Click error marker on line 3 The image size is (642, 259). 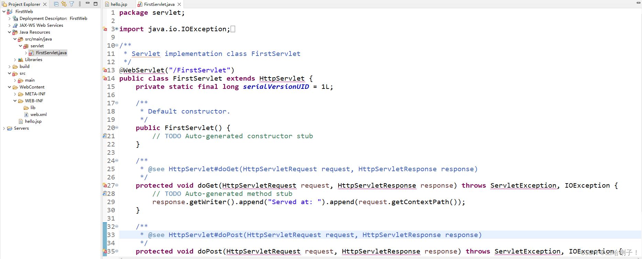click(105, 29)
